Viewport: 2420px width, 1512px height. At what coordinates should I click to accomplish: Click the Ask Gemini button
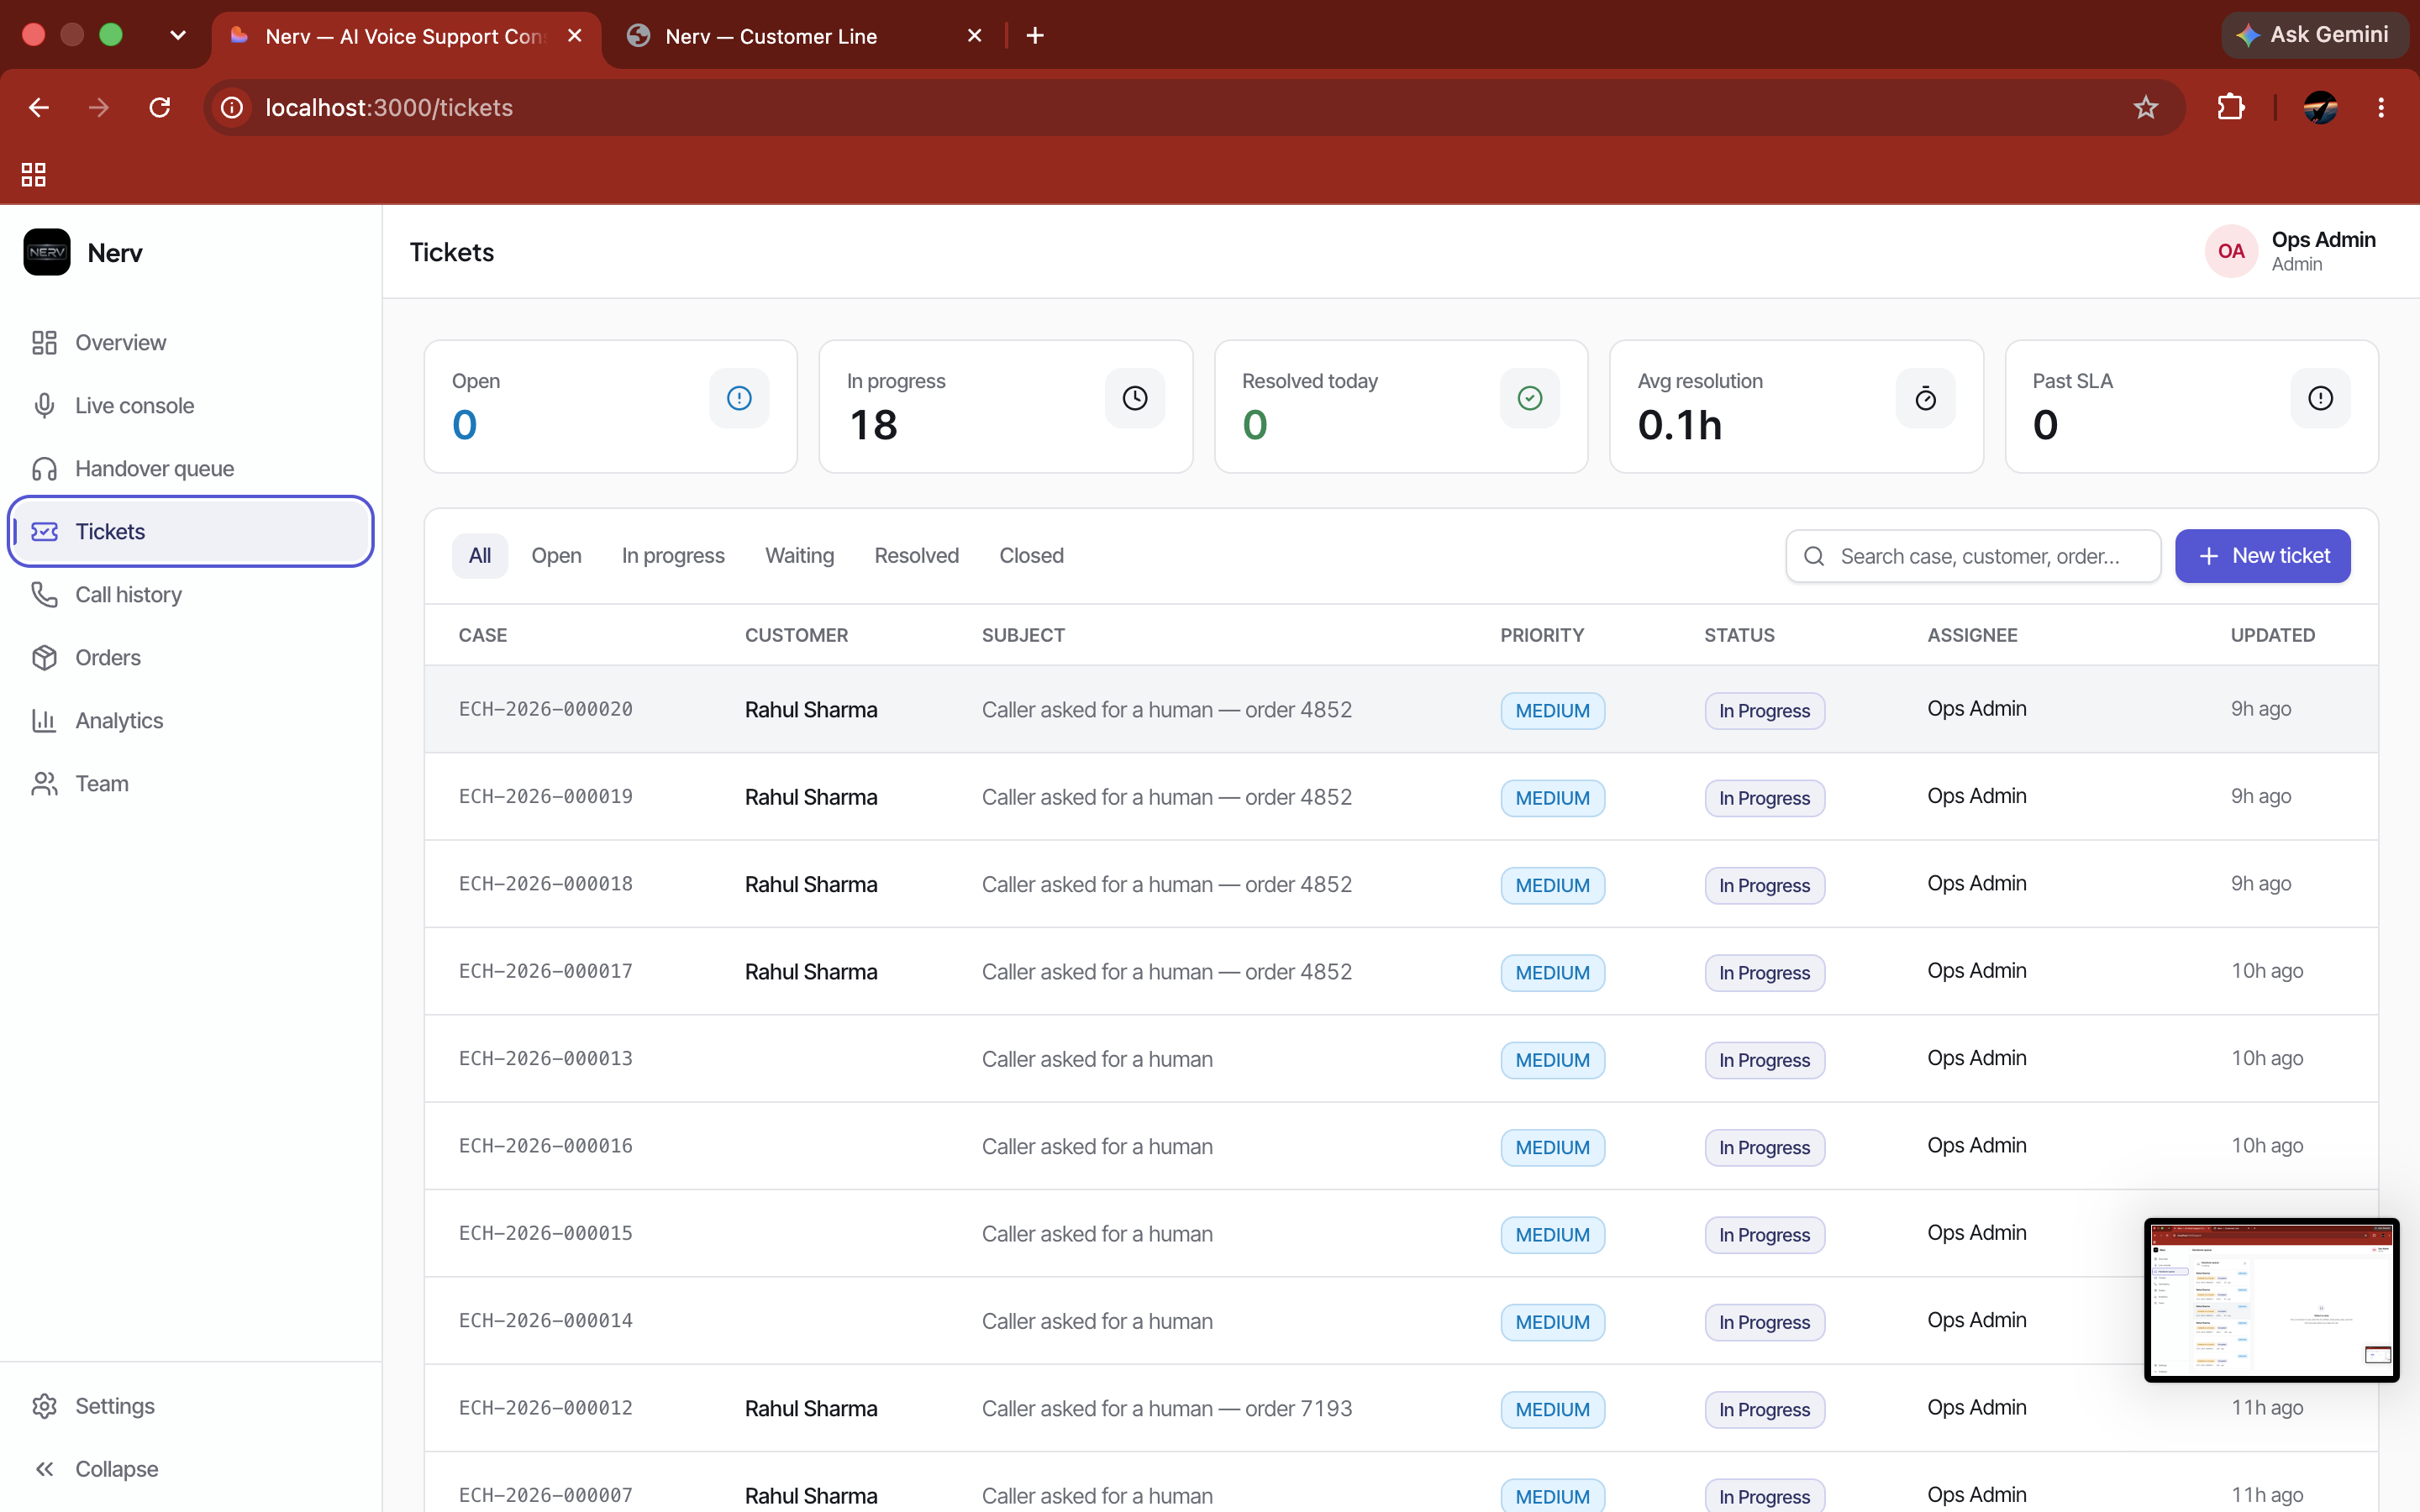tap(2313, 35)
